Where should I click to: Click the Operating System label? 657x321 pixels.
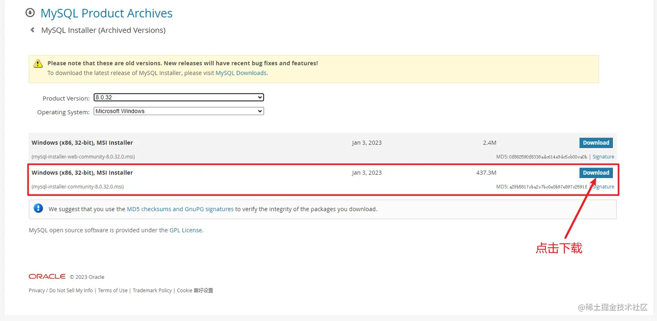point(63,112)
